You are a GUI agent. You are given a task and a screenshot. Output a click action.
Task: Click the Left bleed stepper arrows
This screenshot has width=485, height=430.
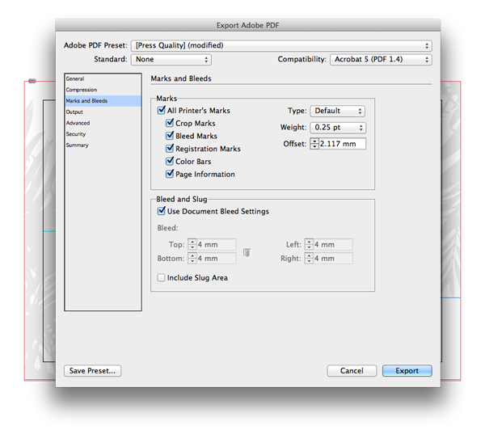point(309,244)
